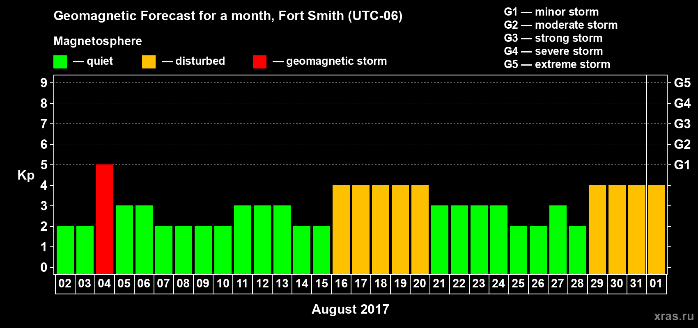Click the green quiet legend swatch
This screenshot has height=328, width=698.
tap(60, 62)
